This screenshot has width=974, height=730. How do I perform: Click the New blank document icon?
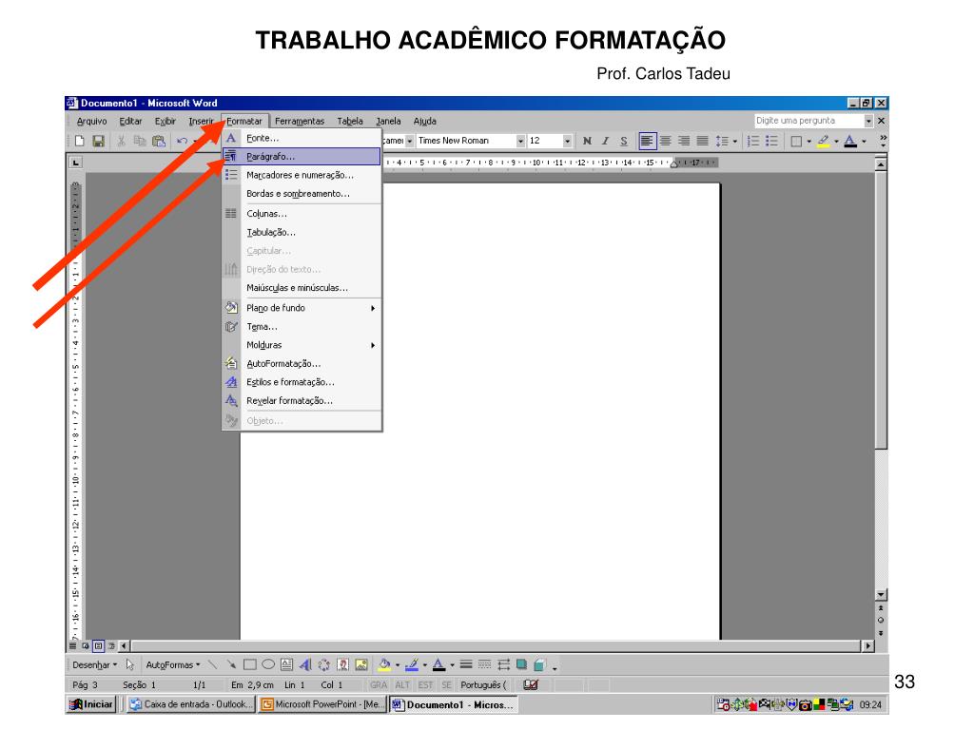point(80,141)
